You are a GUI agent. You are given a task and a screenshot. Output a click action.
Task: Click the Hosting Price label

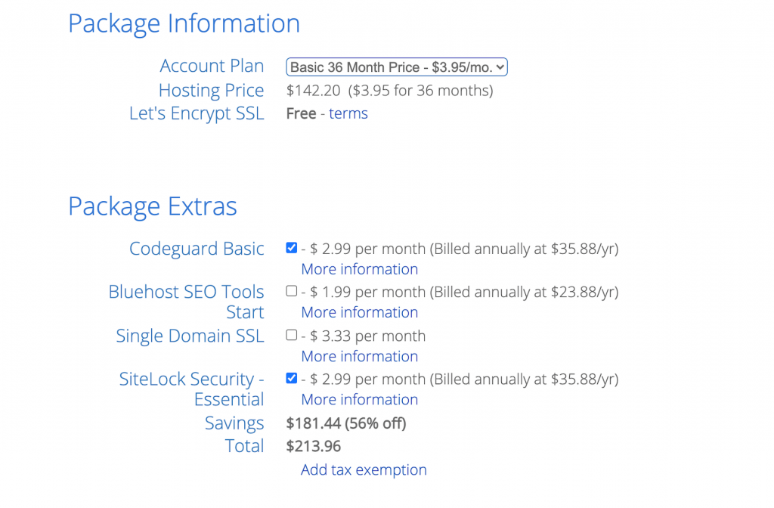pos(212,91)
